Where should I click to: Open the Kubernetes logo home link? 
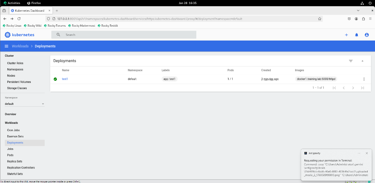20,35
